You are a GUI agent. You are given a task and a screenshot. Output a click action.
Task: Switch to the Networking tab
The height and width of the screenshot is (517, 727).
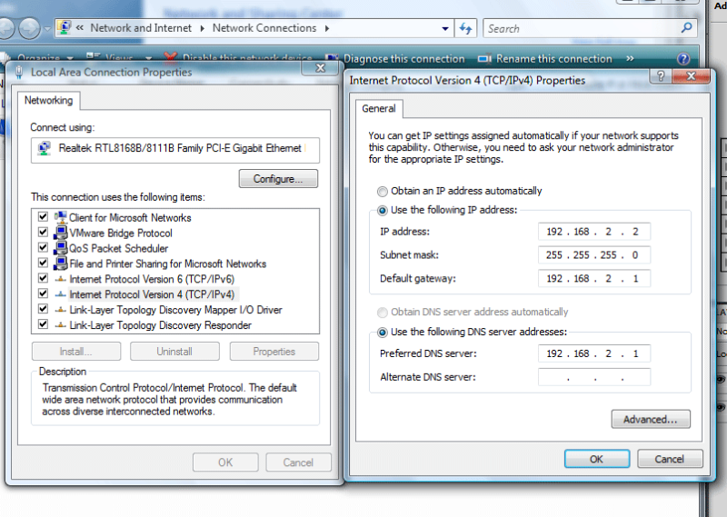(x=49, y=100)
